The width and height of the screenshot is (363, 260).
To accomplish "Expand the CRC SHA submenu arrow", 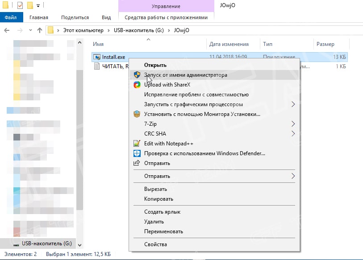I will click(293, 133).
